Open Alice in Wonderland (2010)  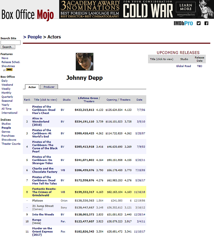point(41,122)
